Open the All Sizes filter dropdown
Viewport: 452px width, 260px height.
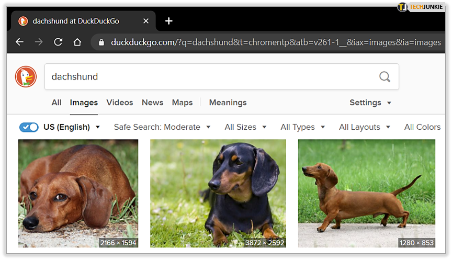[x=245, y=127]
